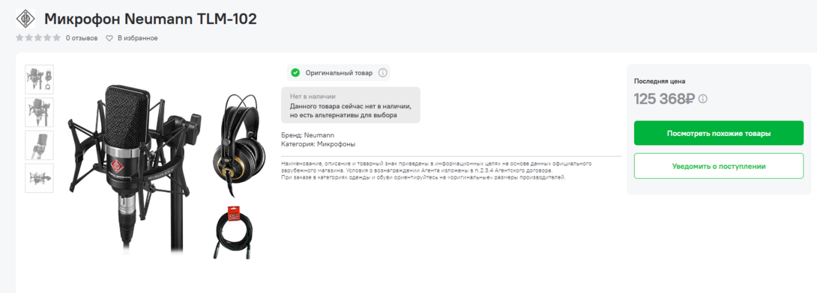Add product to favorites via heart icon
This screenshot has height=293, width=817.
pyautogui.click(x=109, y=38)
